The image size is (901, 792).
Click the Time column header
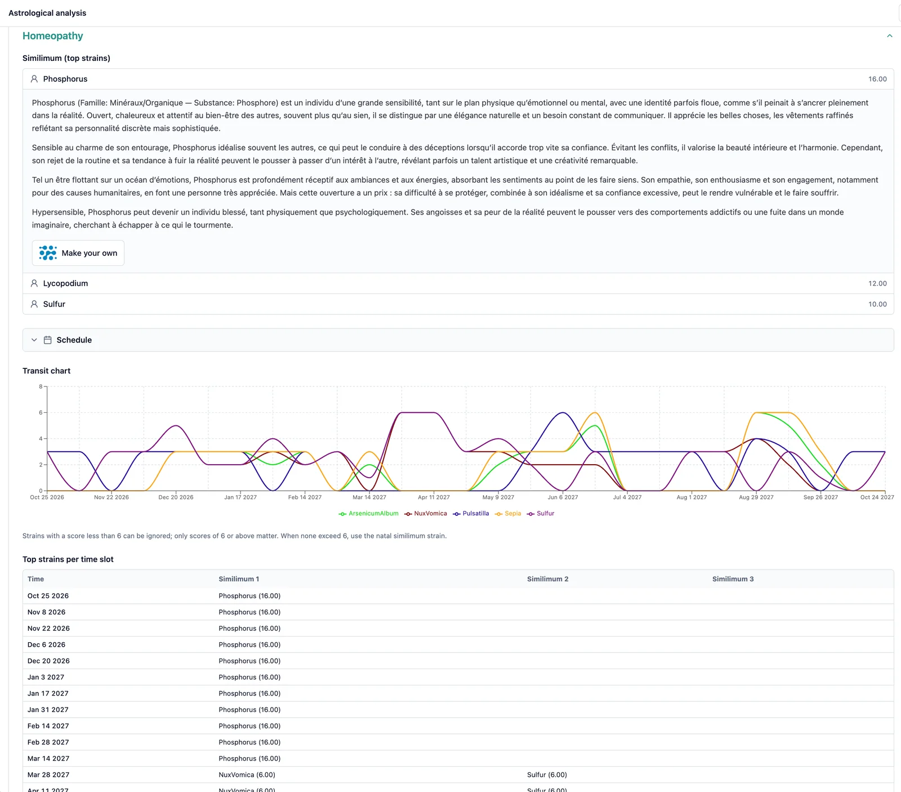tap(35, 579)
